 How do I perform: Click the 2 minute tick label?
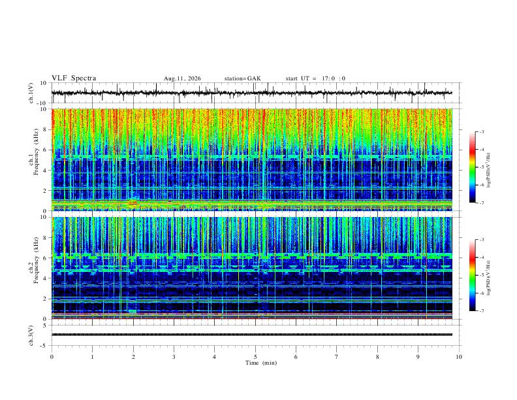[133, 357]
